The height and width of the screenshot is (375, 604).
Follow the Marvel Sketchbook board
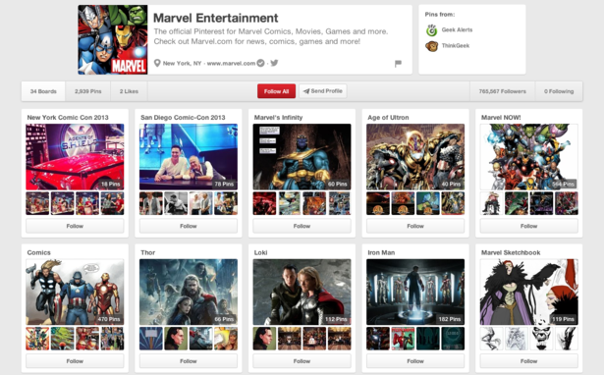pos(529,361)
